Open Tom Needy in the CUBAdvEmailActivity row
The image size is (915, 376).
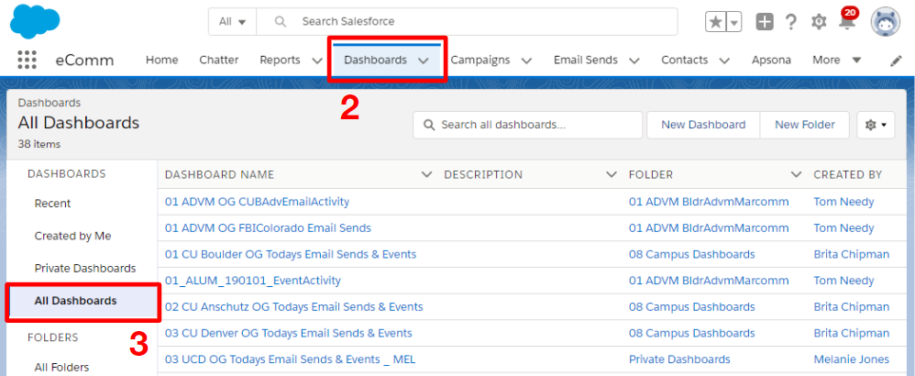[x=843, y=202]
